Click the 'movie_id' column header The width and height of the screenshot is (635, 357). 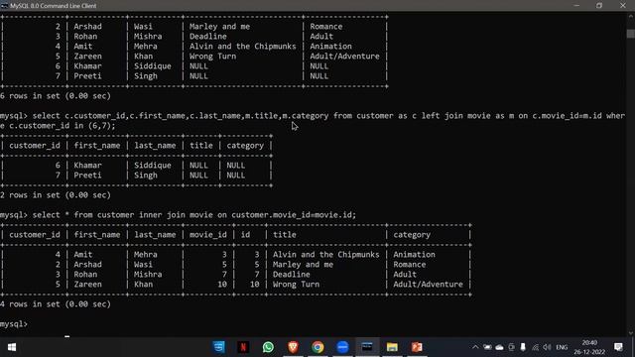(207, 235)
